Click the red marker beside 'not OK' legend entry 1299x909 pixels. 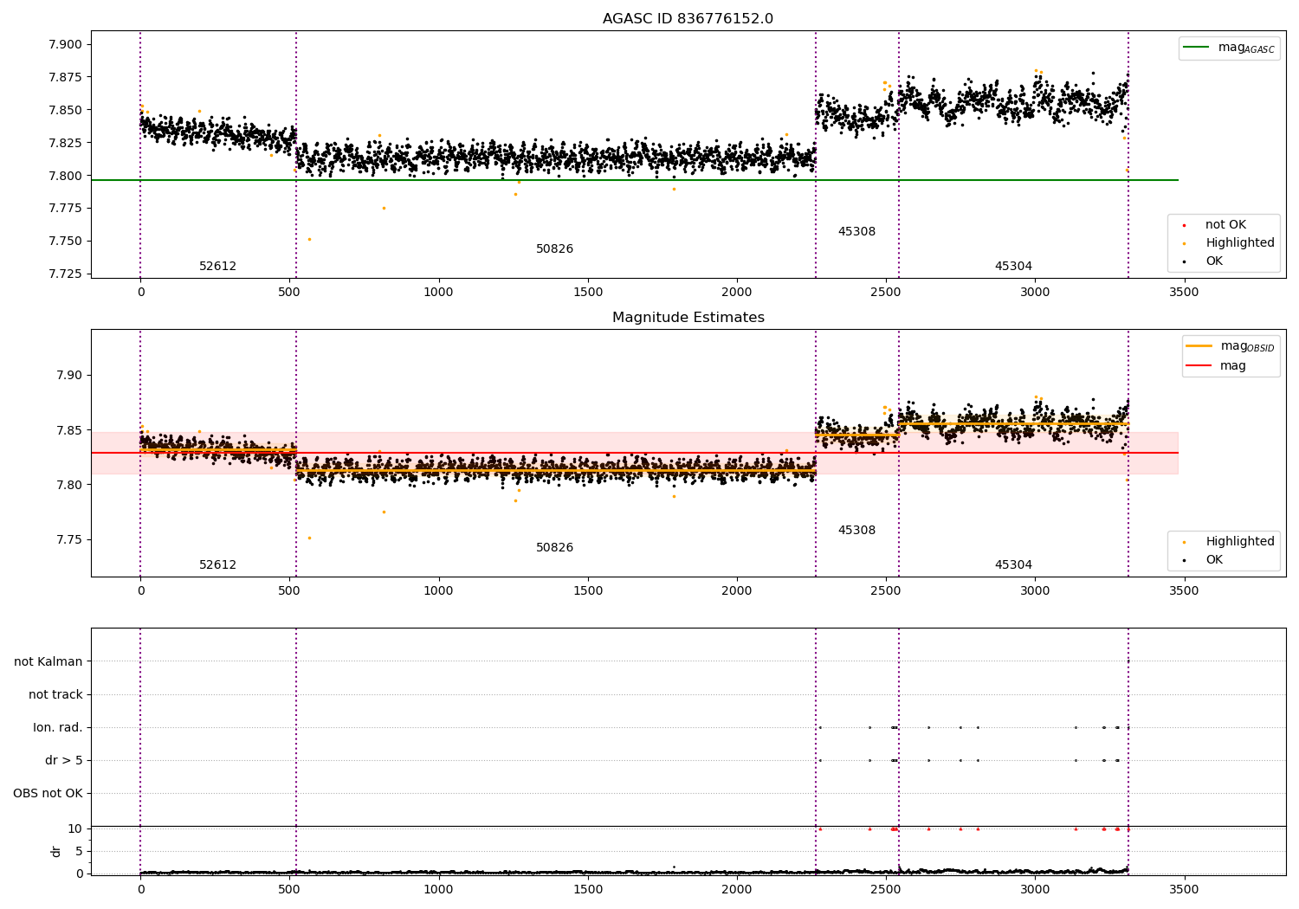[x=1184, y=225]
